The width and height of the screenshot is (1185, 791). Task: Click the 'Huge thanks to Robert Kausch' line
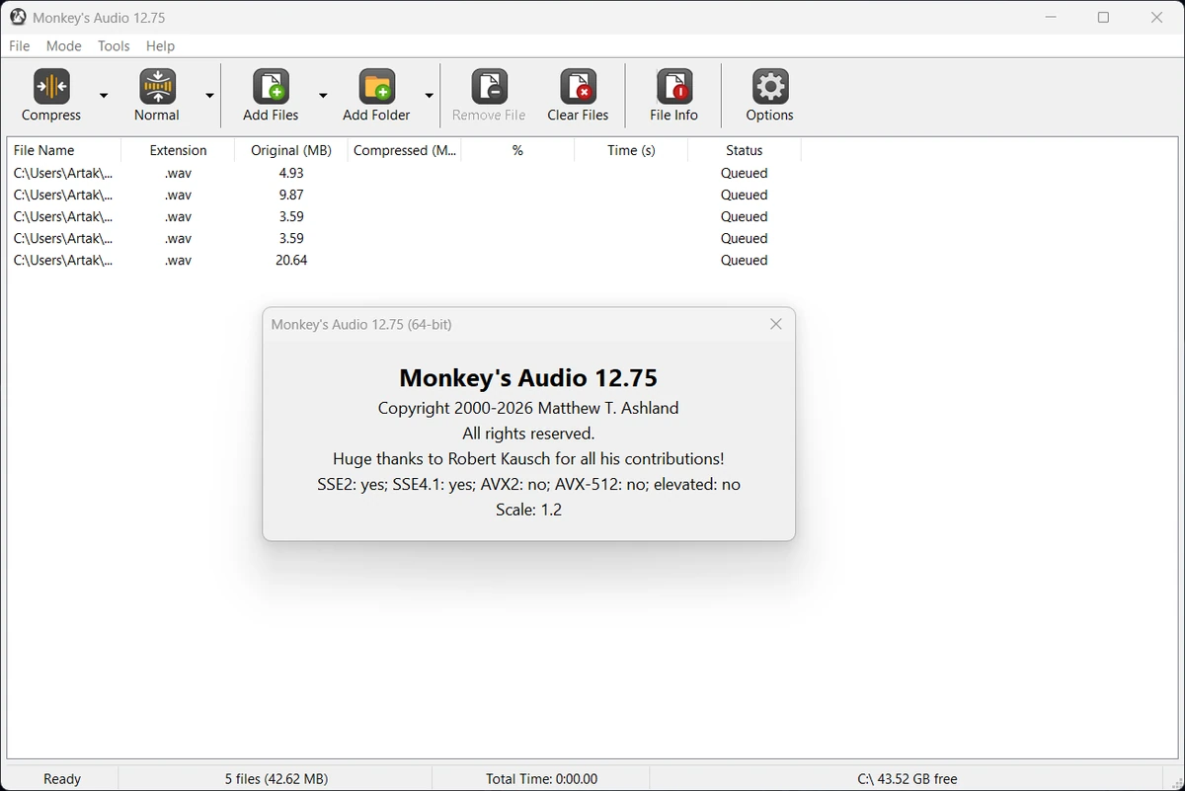[528, 459]
